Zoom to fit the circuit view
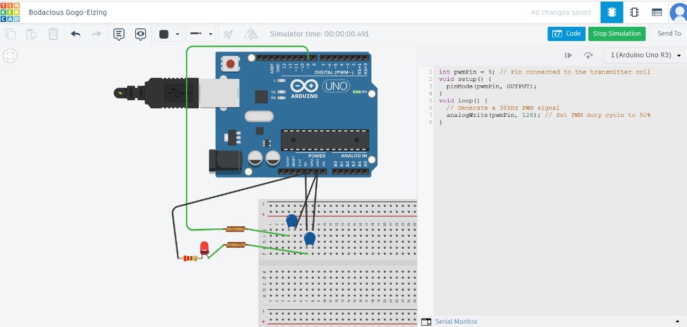687x327 pixels. pos(10,56)
